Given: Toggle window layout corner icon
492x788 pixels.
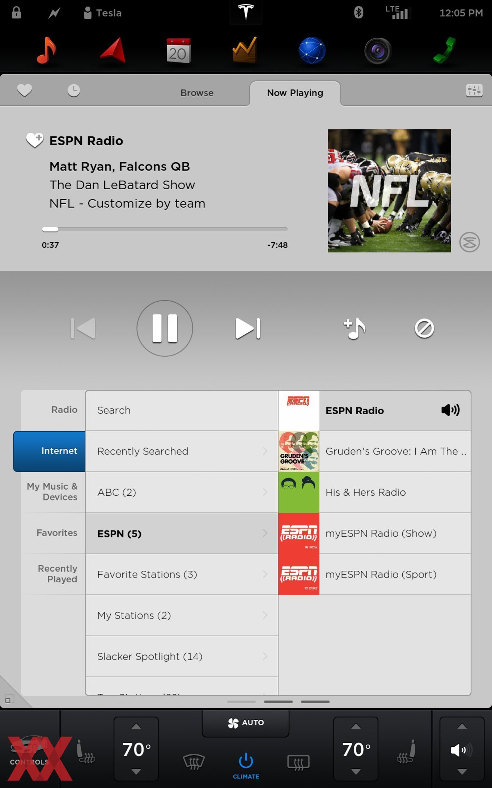Looking at the screenshot, I should pos(9,699).
